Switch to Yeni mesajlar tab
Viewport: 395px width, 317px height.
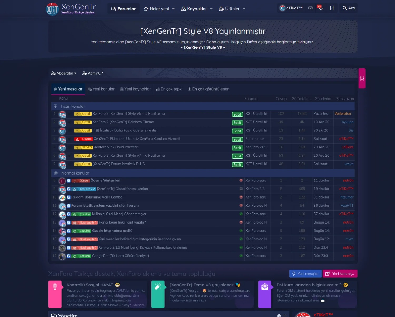(68, 89)
